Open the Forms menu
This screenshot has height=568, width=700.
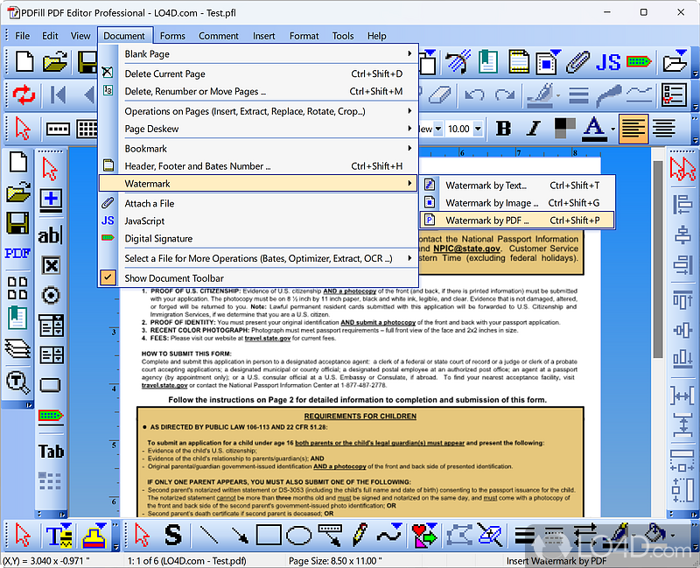click(172, 36)
